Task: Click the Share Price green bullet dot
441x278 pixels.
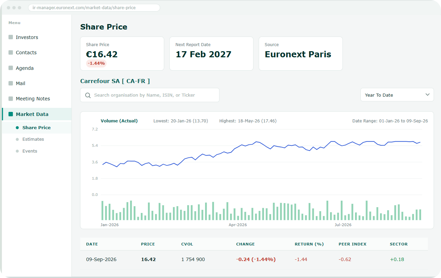Action: (17, 128)
